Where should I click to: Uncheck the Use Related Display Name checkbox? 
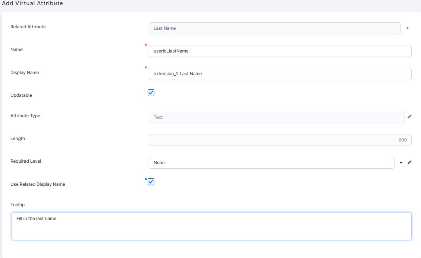(x=151, y=182)
